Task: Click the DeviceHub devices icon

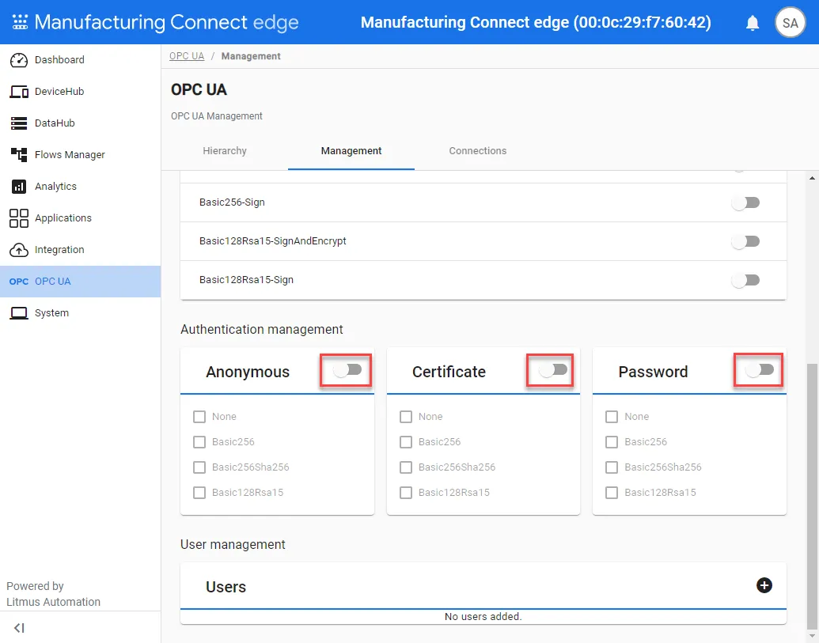Action: [x=19, y=92]
